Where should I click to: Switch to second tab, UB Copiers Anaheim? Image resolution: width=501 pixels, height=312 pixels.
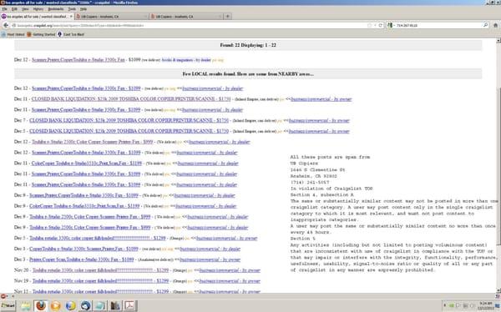point(112,17)
